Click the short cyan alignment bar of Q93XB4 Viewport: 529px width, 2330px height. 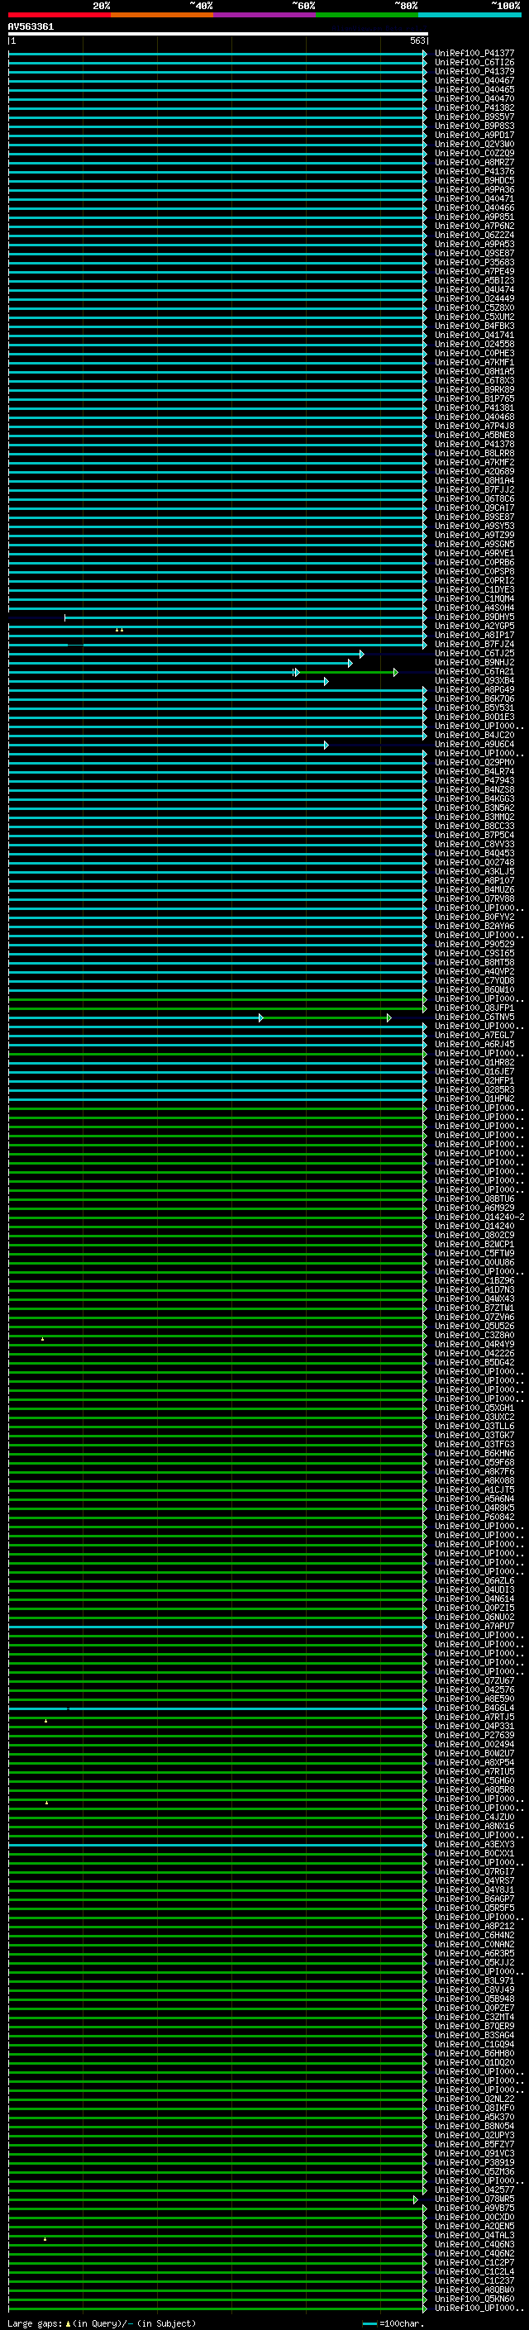(x=167, y=681)
